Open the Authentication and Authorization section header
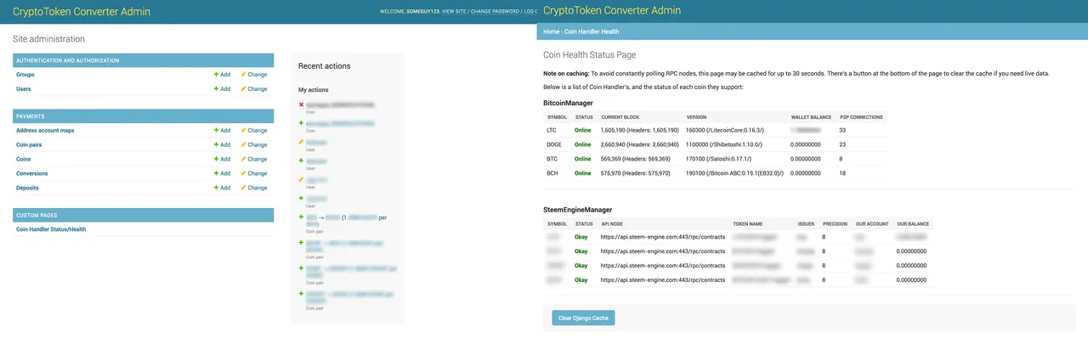 click(x=68, y=60)
